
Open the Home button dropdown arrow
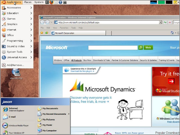point(175,33)
